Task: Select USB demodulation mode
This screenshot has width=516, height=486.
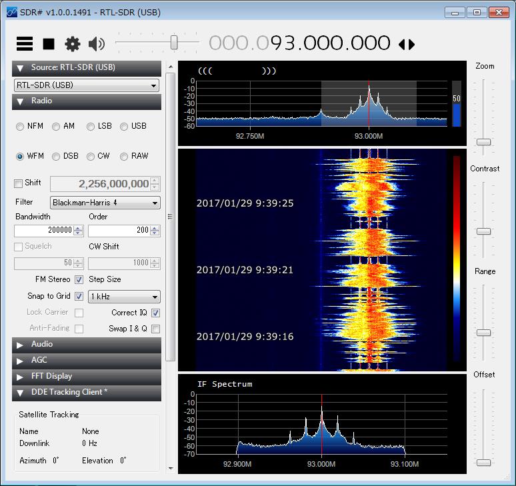Action: click(x=124, y=127)
